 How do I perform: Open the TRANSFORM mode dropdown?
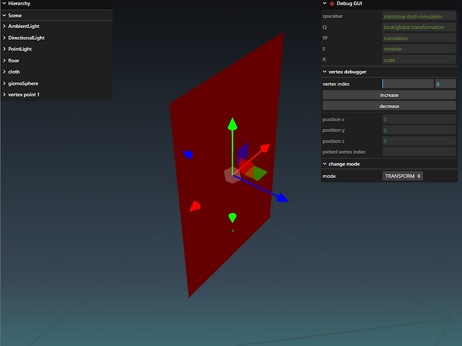tap(403, 176)
